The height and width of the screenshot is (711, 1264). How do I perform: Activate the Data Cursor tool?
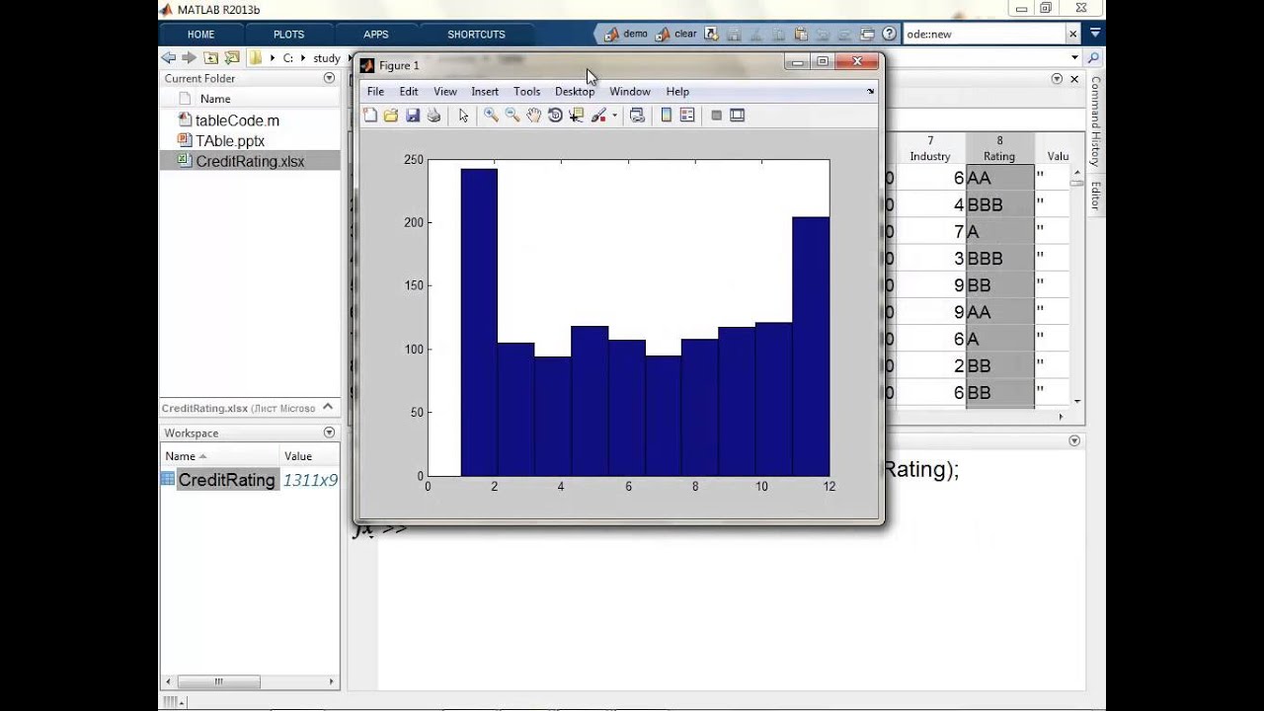click(x=577, y=116)
